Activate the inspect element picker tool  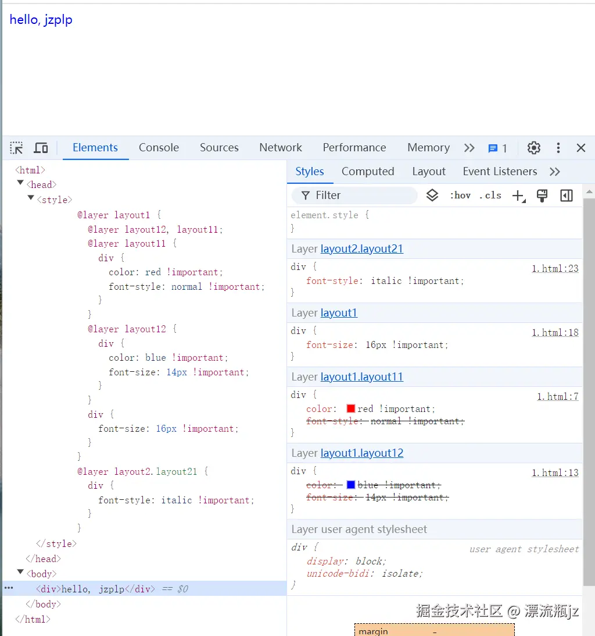pos(16,147)
